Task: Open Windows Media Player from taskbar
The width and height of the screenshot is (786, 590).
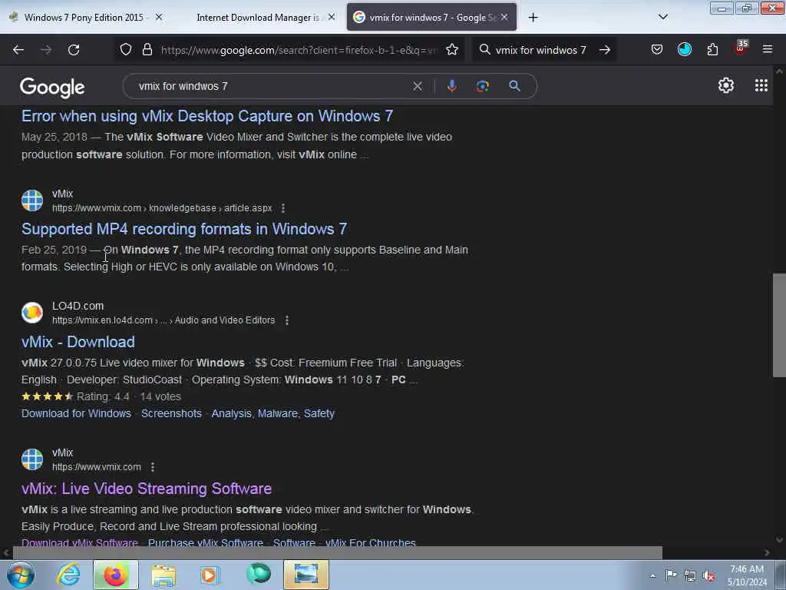Action: click(x=210, y=575)
